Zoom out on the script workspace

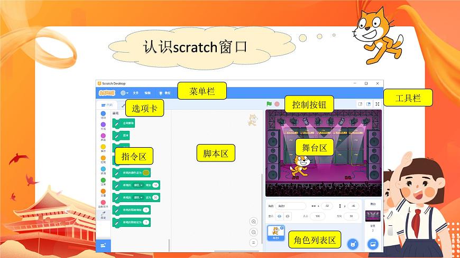253,232
